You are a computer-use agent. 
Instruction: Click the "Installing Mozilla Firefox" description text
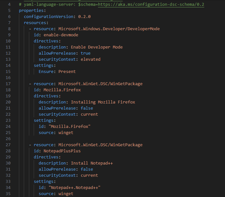click(x=103, y=102)
